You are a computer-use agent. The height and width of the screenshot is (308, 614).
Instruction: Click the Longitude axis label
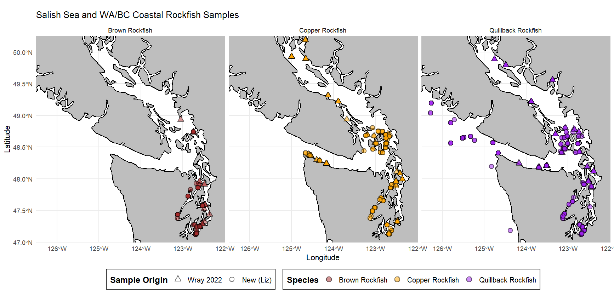tap(323, 258)
